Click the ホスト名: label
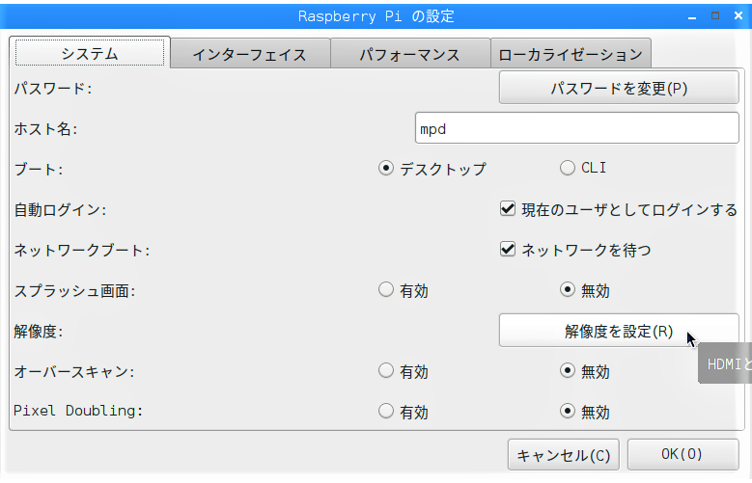752x483 pixels. point(46,128)
